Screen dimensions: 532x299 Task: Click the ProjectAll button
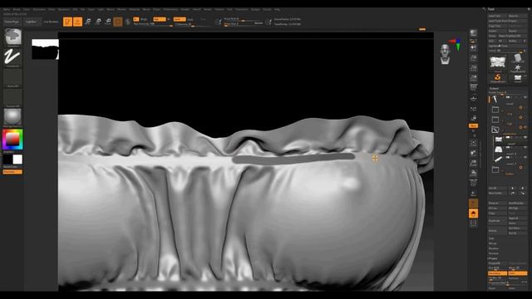click(497, 263)
